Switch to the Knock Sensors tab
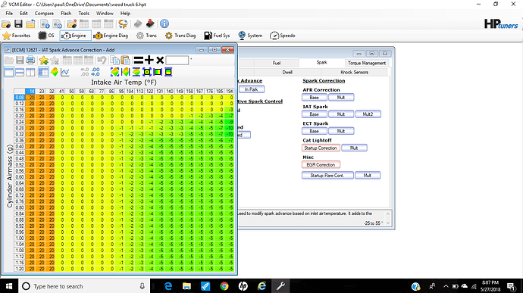This screenshot has width=523, height=293. 354,72
